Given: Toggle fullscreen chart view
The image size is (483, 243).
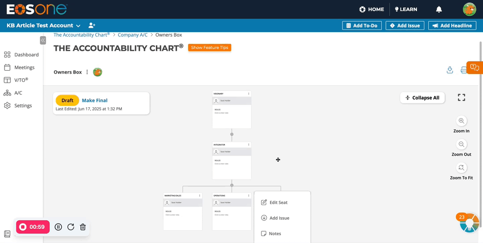Looking at the screenshot, I should pos(461,97).
